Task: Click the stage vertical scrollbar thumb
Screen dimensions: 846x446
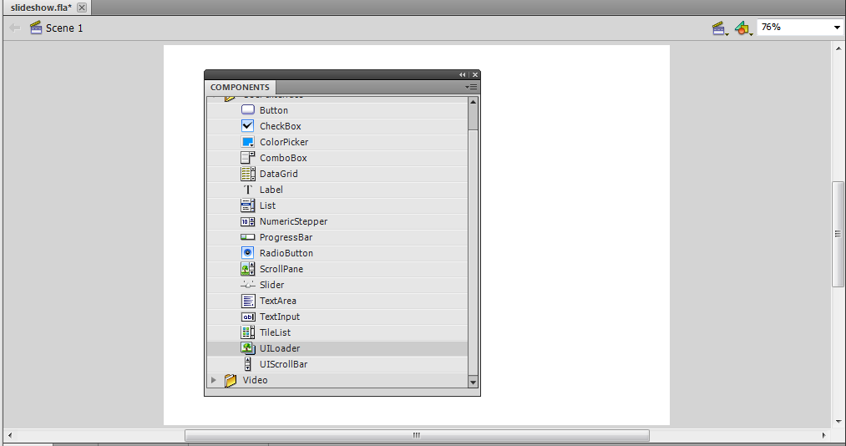Action: coord(838,234)
